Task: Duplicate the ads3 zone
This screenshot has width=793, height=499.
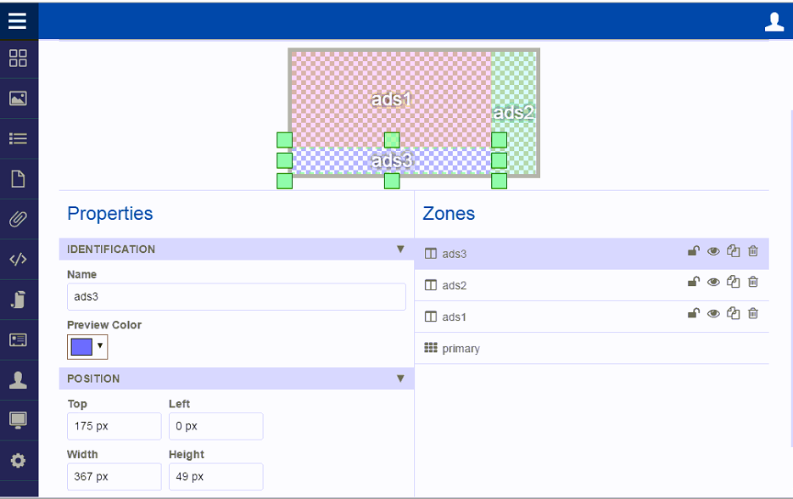Action: pos(733,251)
